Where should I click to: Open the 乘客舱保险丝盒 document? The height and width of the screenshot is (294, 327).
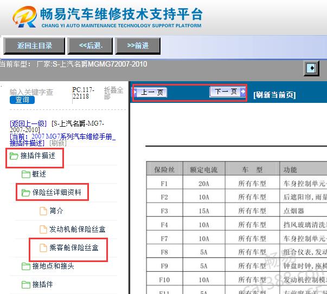[74, 247]
